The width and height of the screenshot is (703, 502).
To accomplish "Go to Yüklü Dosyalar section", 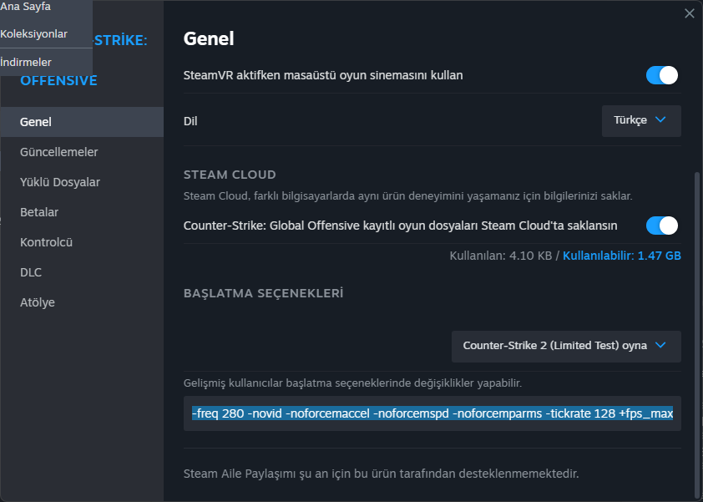I will pyautogui.click(x=60, y=182).
